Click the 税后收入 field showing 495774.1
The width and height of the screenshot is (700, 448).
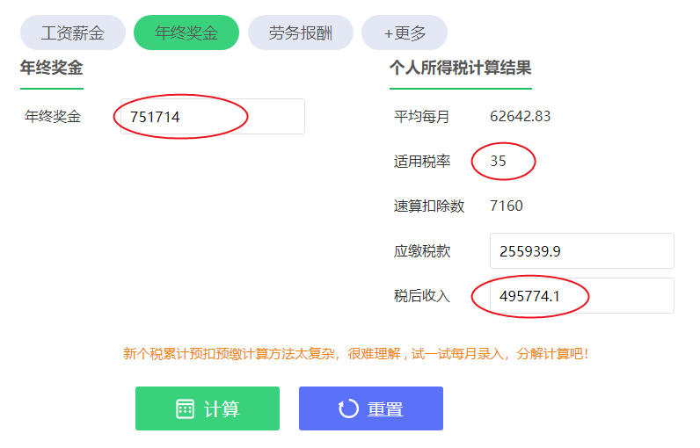point(581,295)
